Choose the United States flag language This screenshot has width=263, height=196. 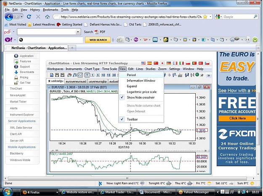click(x=143, y=63)
